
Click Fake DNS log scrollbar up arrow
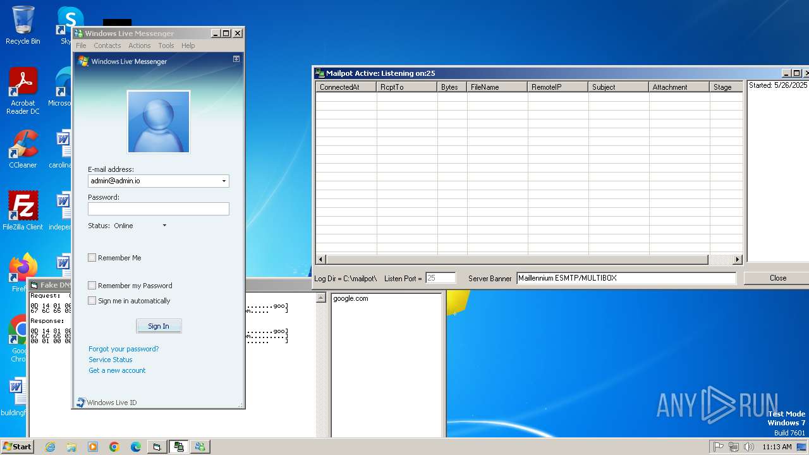pyautogui.click(x=321, y=298)
